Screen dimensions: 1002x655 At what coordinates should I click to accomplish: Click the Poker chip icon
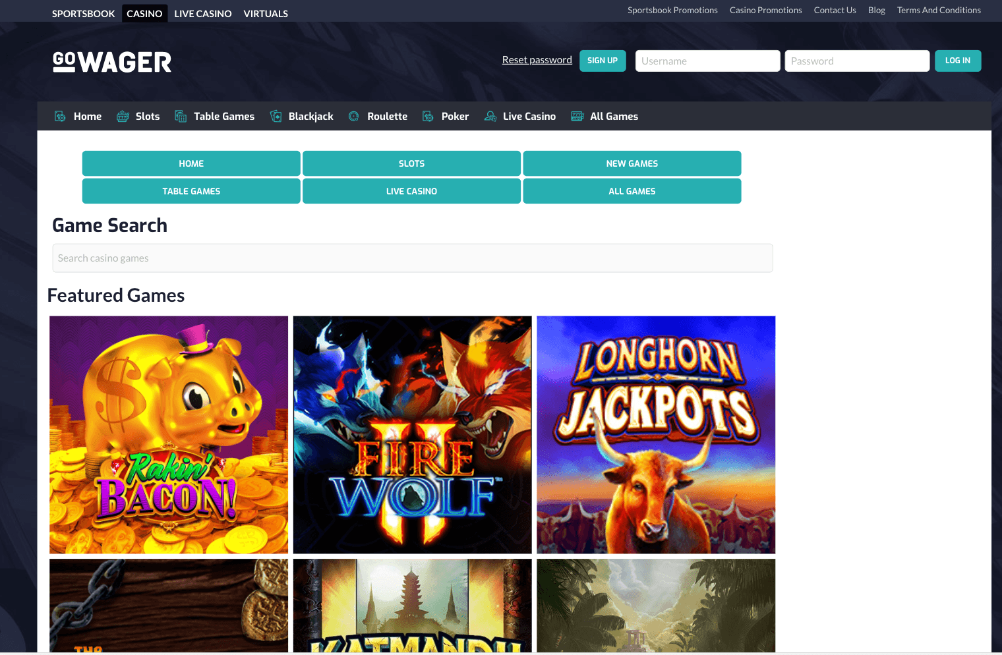[x=427, y=116]
